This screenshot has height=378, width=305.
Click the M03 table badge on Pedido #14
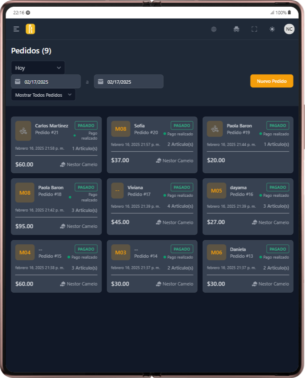(121, 253)
